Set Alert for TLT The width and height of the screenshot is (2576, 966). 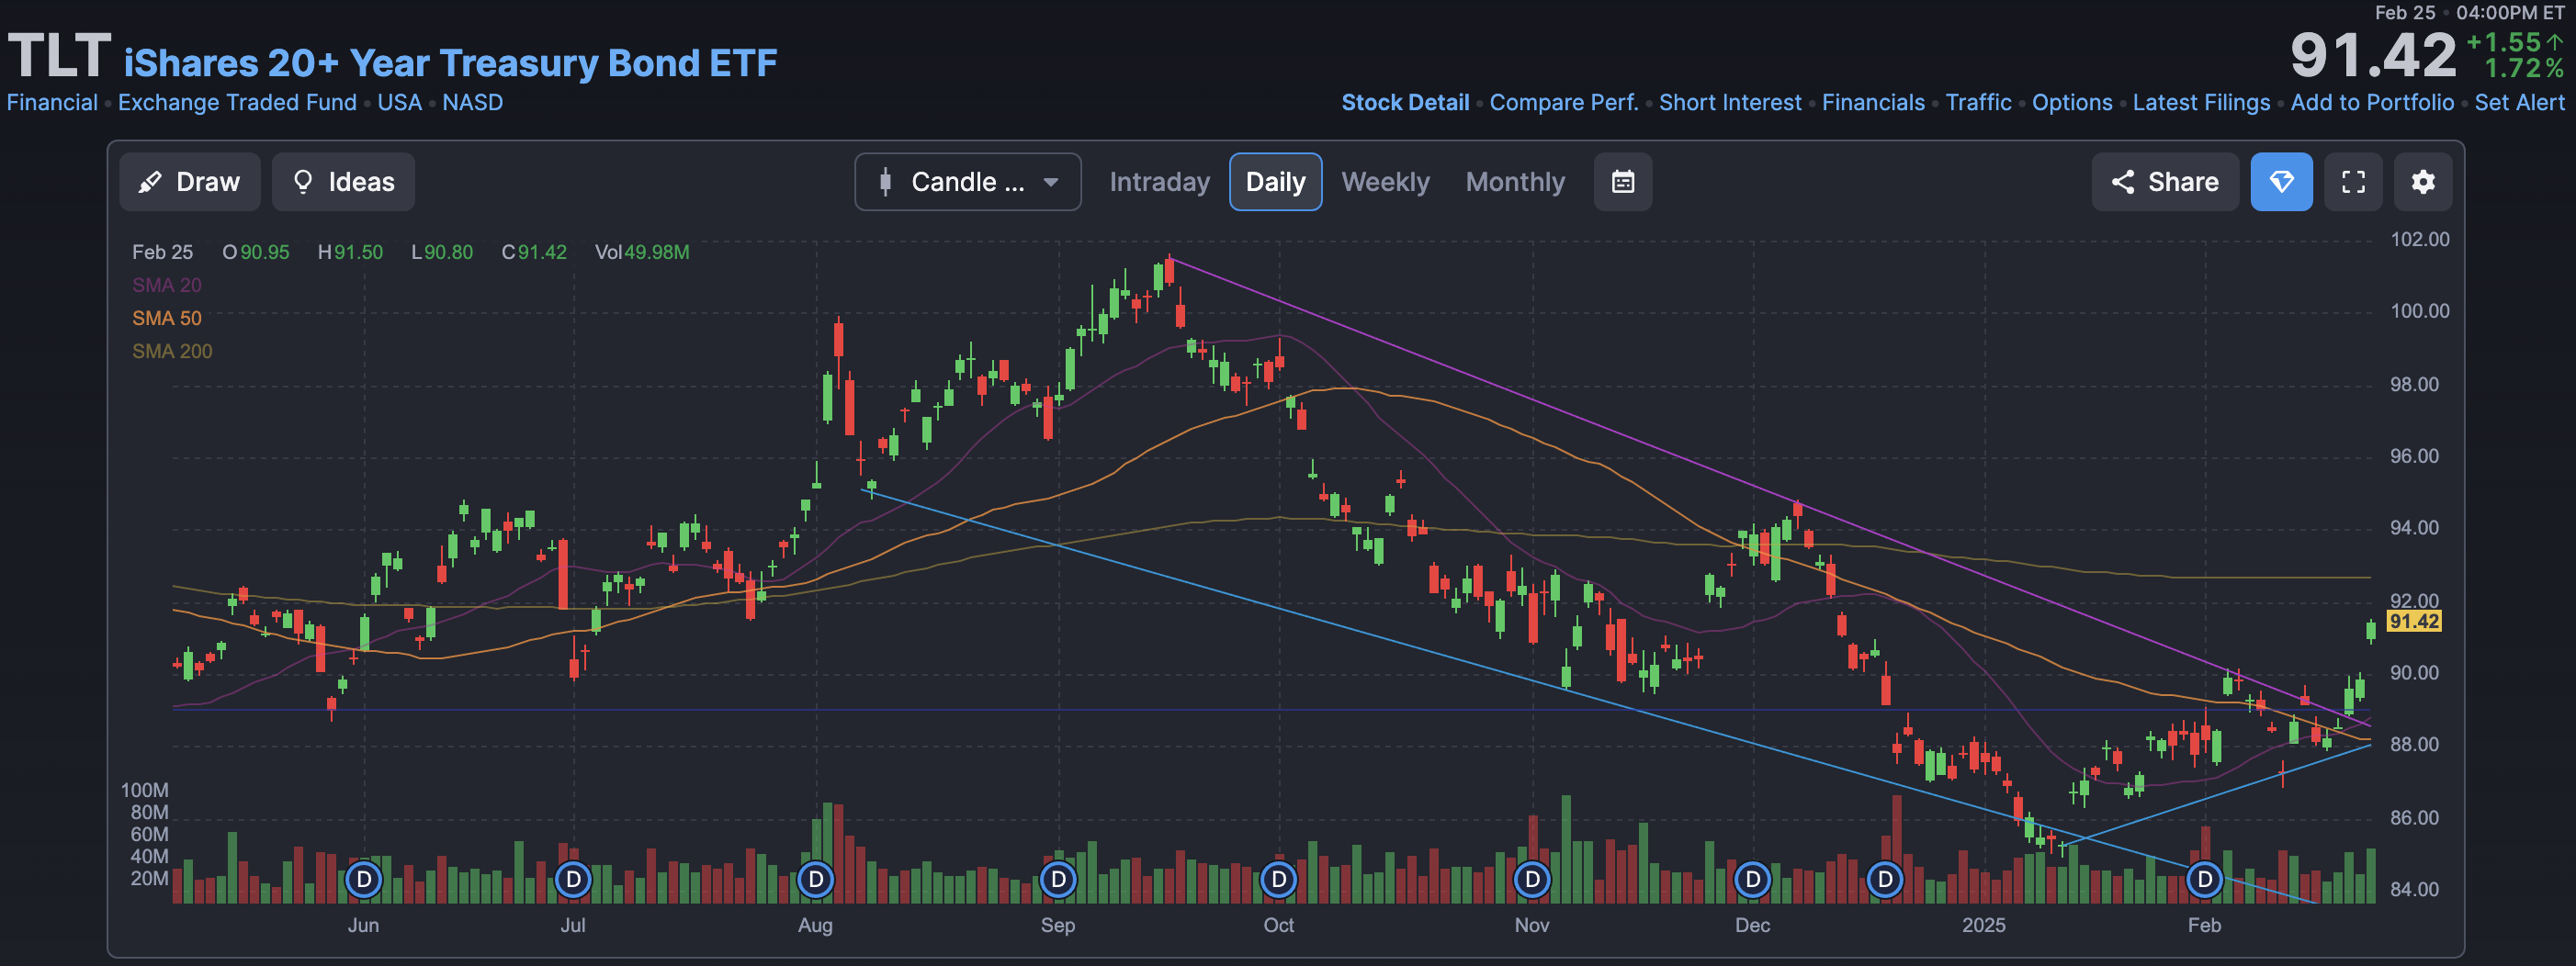pyautogui.click(x=2519, y=103)
